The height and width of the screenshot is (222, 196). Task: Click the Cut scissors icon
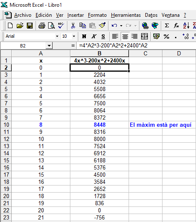(x=73, y=26)
